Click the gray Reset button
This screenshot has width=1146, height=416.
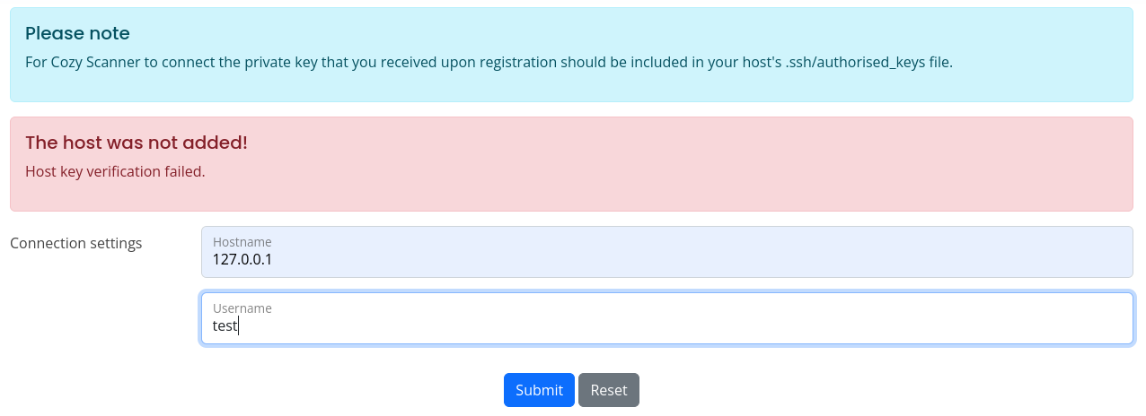coord(609,390)
